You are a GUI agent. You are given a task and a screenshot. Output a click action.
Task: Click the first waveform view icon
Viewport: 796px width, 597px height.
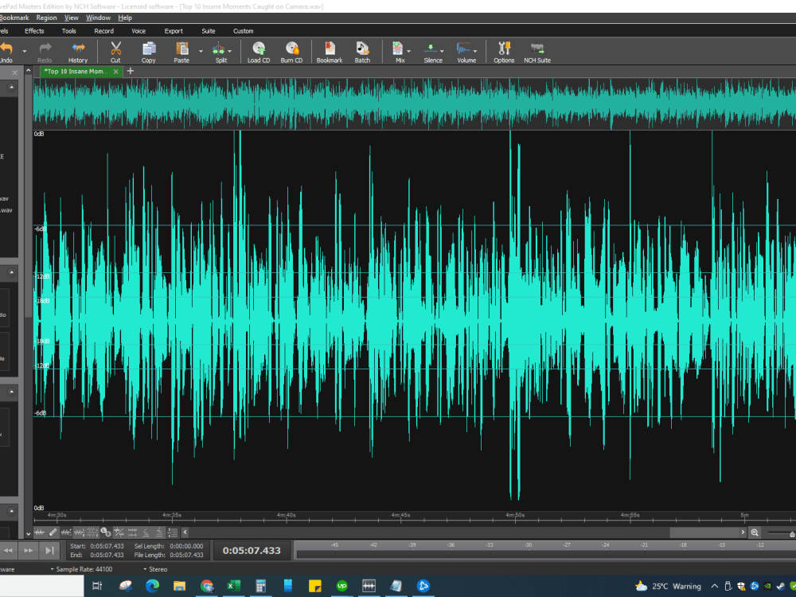(40, 532)
